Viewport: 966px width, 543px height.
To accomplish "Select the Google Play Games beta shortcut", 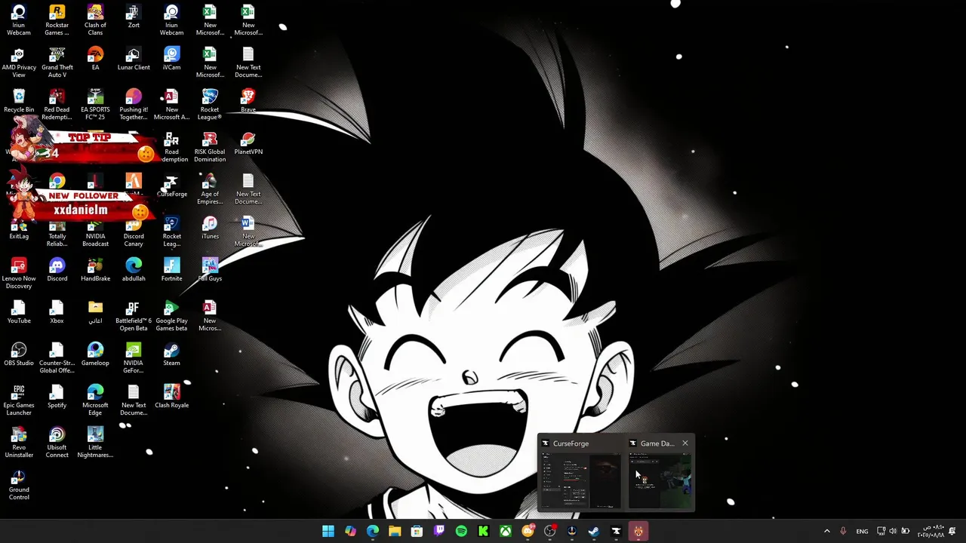I will coord(171,316).
